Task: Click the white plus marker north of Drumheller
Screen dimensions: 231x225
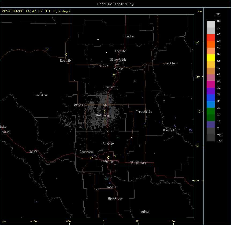Action: tap(164, 100)
